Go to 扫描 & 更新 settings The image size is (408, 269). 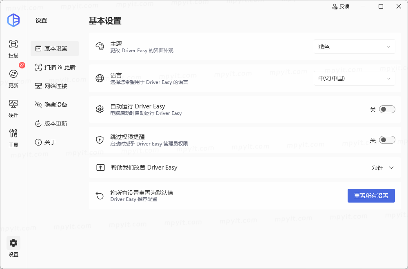(x=55, y=67)
